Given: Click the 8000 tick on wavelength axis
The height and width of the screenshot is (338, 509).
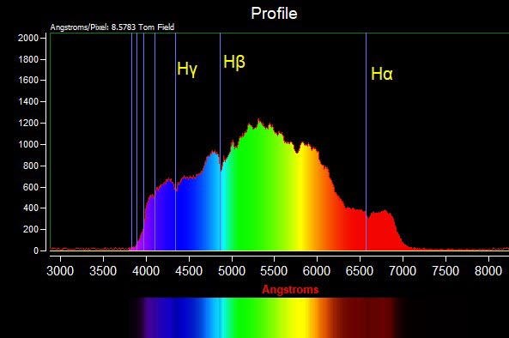Looking at the screenshot, I should click(x=488, y=270).
